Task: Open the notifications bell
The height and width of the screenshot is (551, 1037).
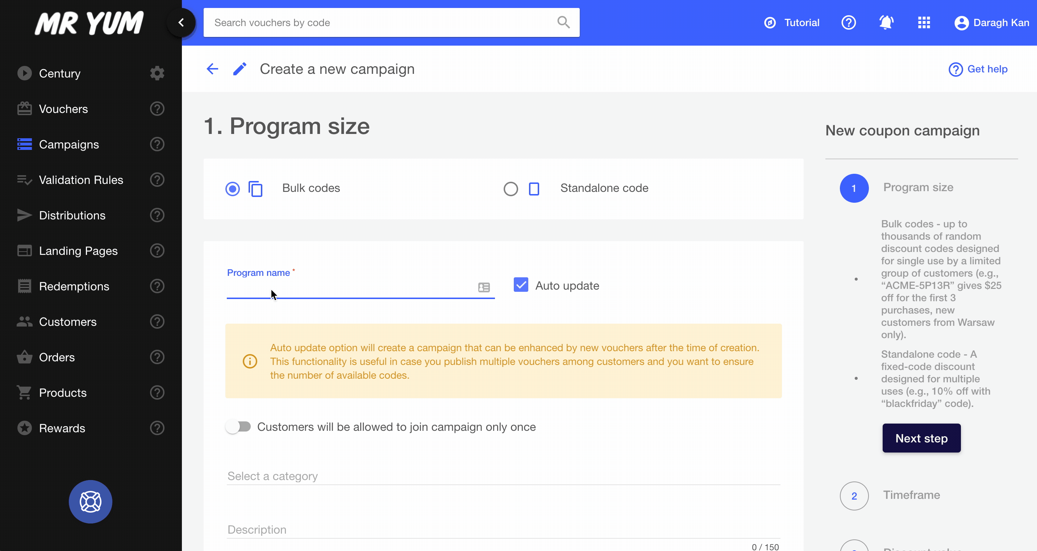Action: pyautogui.click(x=886, y=22)
